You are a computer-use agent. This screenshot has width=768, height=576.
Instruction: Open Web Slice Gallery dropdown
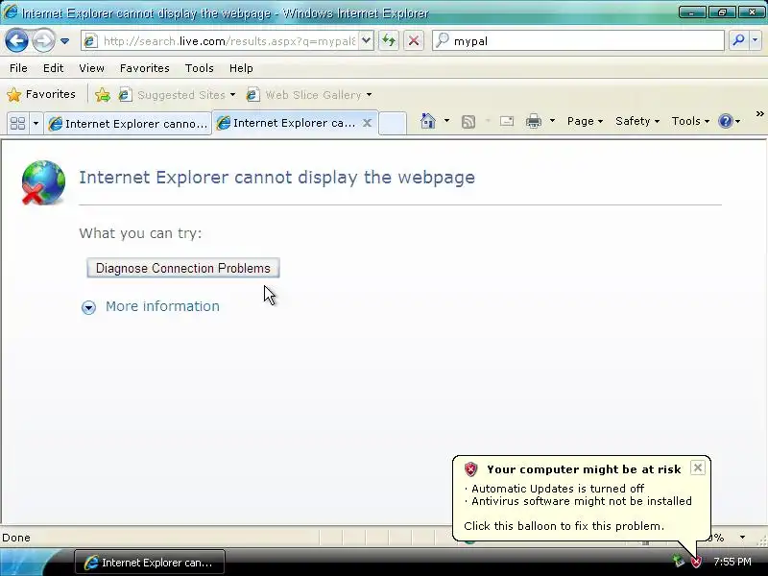click(x=309, y=94)
